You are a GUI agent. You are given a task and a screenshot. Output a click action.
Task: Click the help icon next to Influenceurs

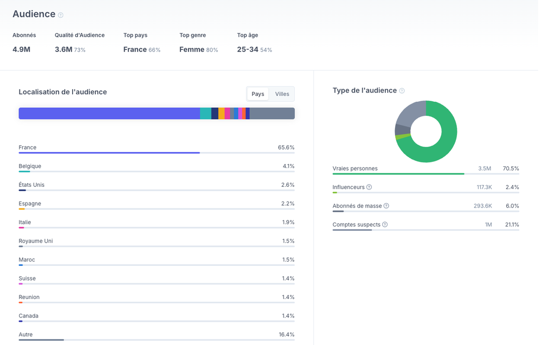369,187
